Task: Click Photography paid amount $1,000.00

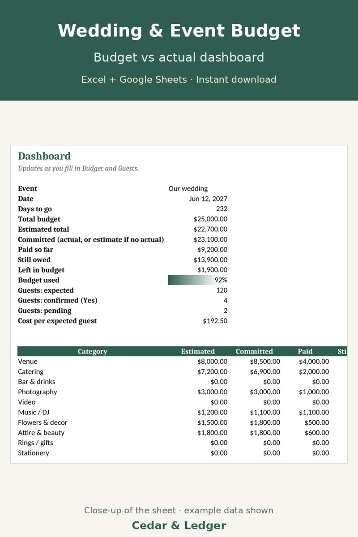Action: (314, 392)
